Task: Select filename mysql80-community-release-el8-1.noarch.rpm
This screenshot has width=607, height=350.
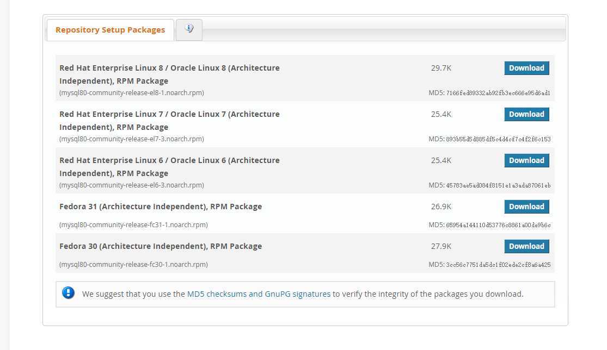Action: 132,93
